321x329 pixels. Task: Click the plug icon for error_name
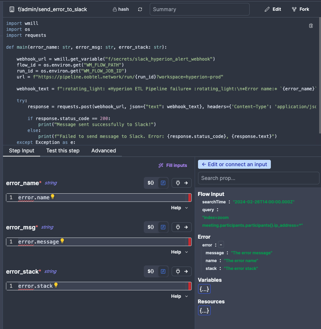(x=178, y=183)
